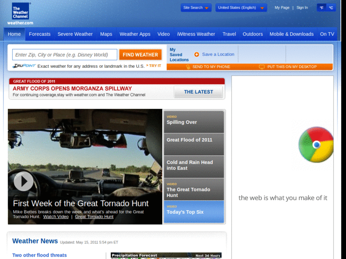Click the Chrome logo in the advertisement
Viewport: 346px width, 259px height.
pos(316,145)
